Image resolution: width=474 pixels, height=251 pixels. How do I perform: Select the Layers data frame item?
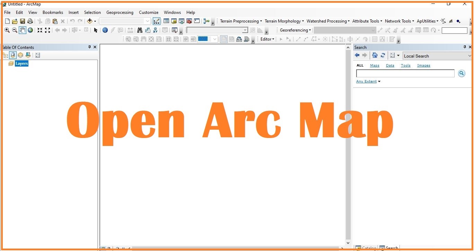point(21,63)
